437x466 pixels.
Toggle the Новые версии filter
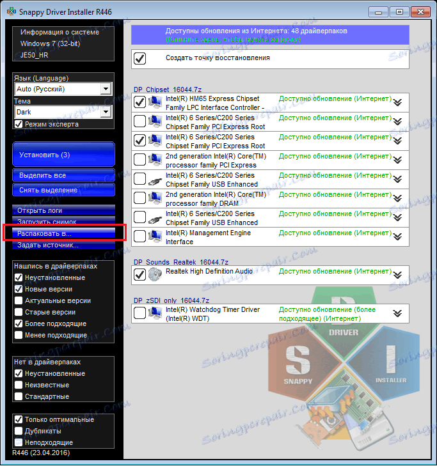[19, 289]
